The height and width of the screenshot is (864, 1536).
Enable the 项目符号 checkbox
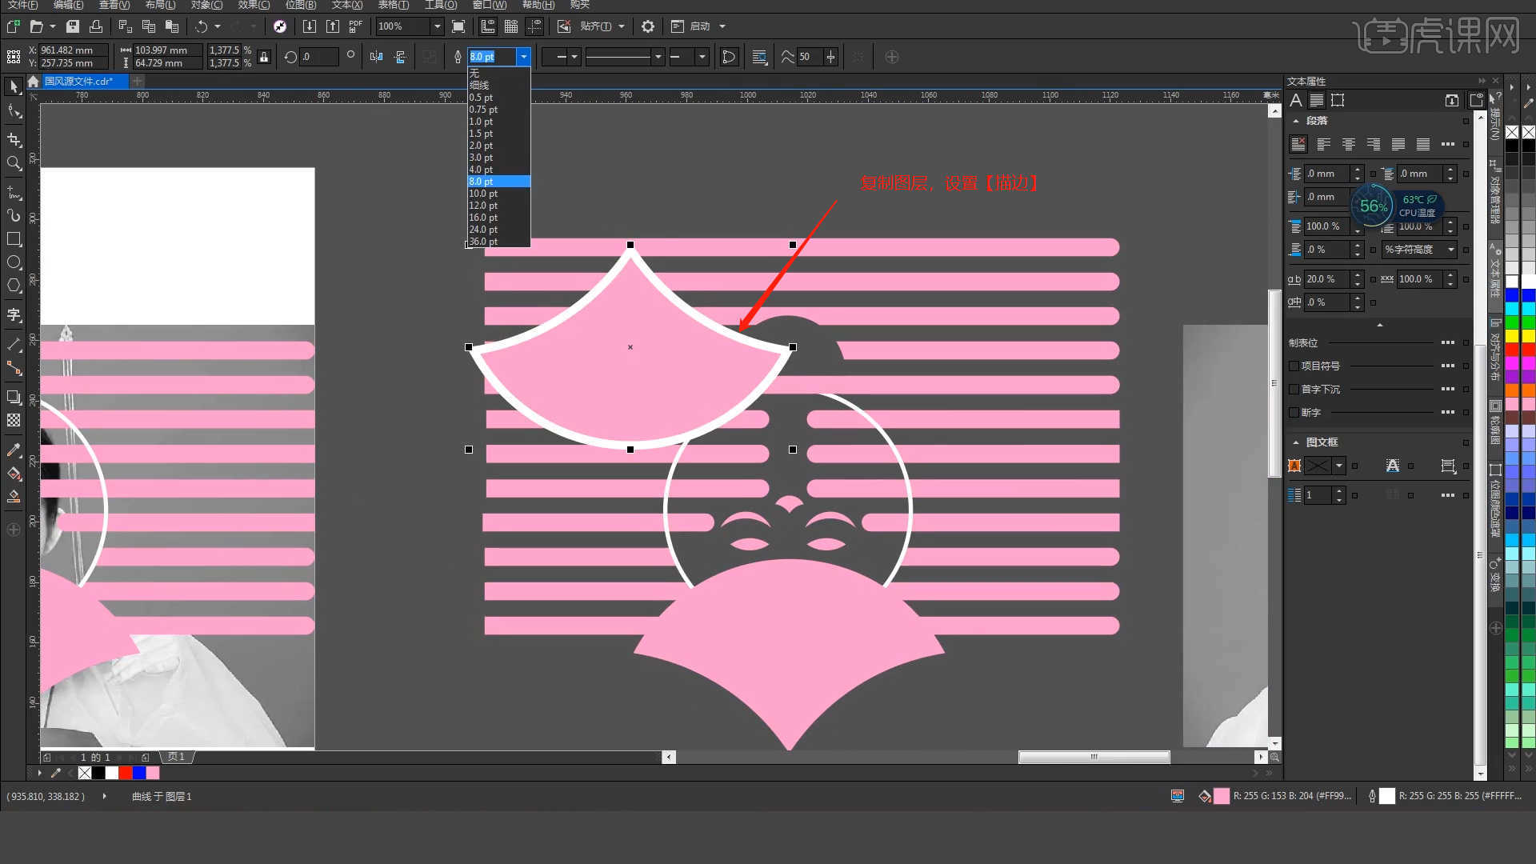coord(1294,366)
